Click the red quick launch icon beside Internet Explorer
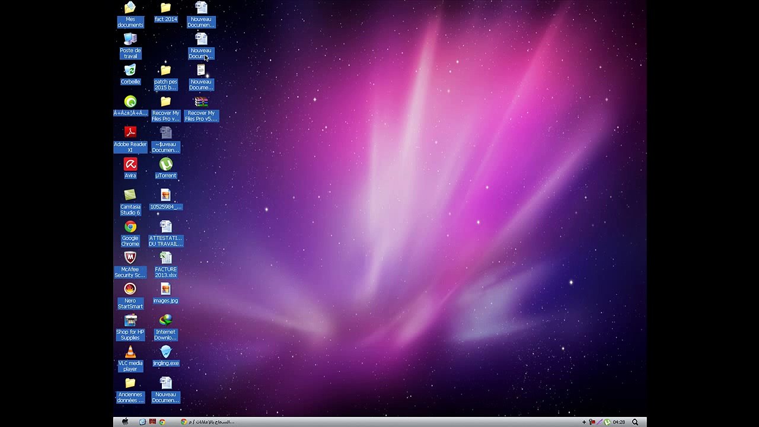This screenshot has height=427, width=759. 152,422
